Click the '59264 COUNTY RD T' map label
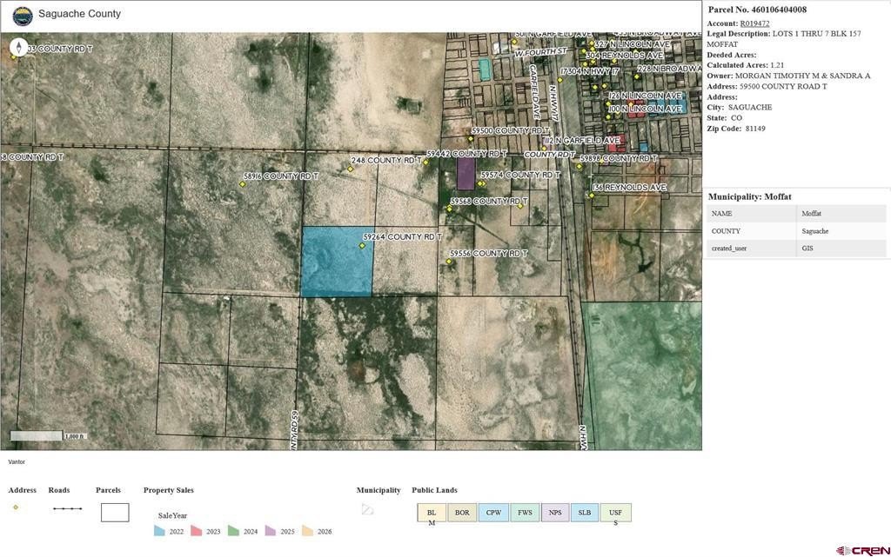 pyautogui.click(x=402, y=236)
